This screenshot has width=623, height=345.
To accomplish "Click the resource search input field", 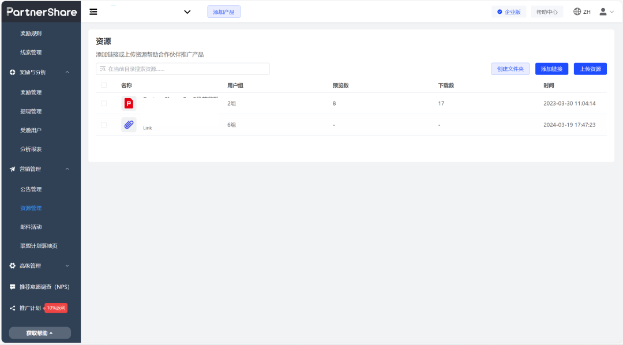I will [183, 69].
